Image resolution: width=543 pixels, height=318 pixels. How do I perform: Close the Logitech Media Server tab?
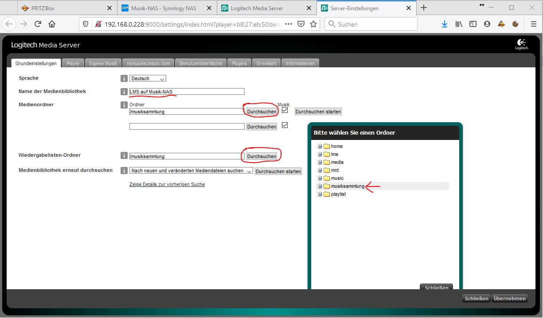click(x=309, y=8)
